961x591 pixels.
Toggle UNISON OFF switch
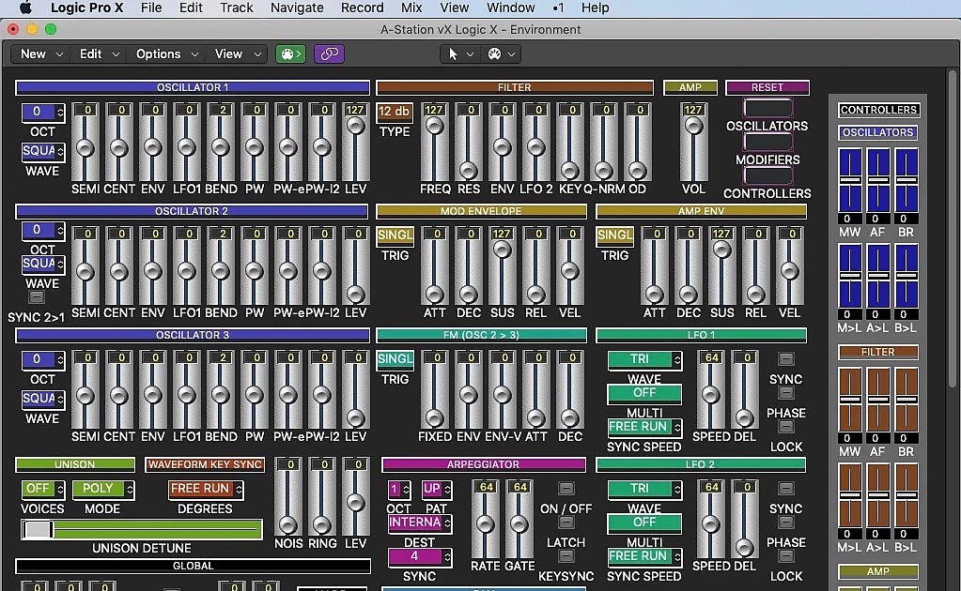41,489
